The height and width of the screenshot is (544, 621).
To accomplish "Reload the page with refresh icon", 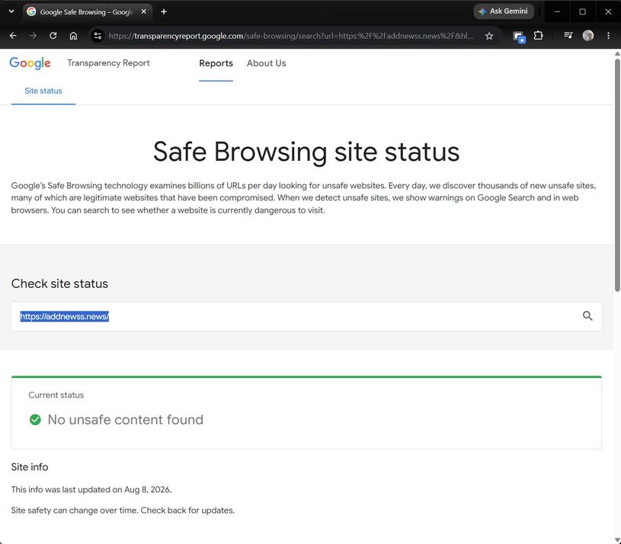I will pos(53,36).
